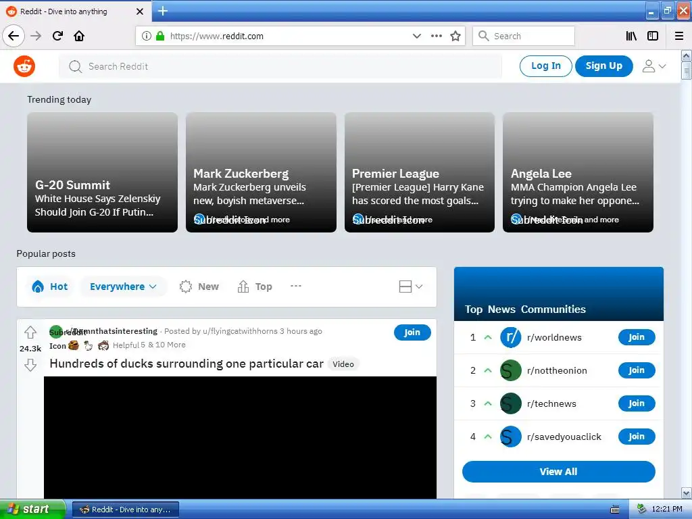
Task: Click the Log In button
Action: pos(545,66)
